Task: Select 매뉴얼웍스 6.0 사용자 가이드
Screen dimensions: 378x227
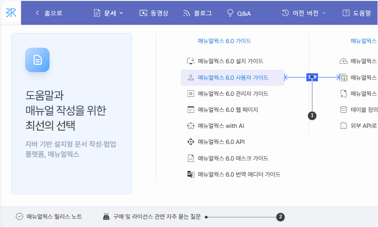Action: pyautogui.click(x=233, y=78)
